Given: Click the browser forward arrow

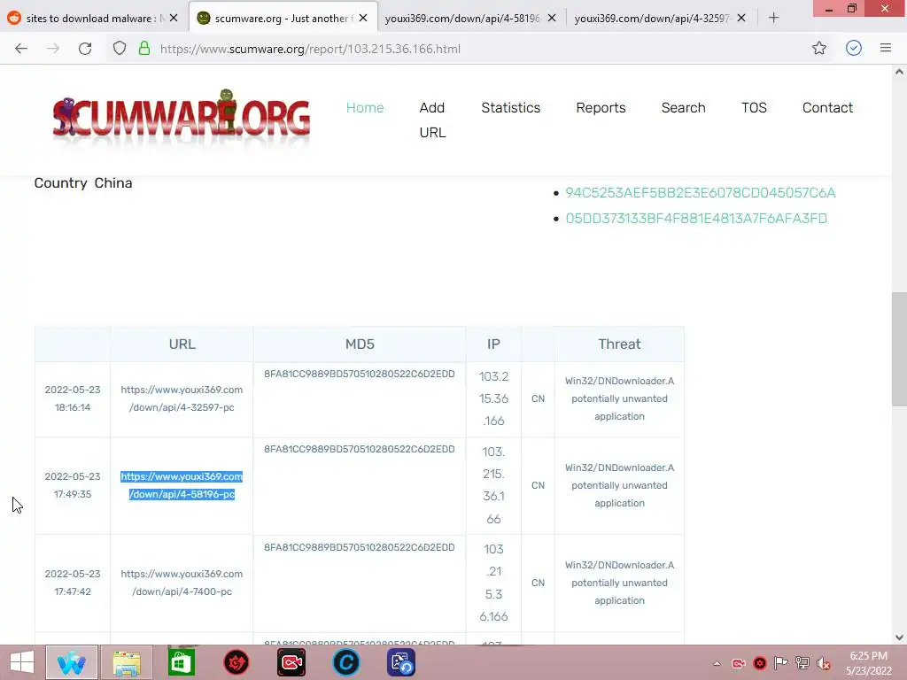Looking at the screenshot, I should coord(52,49).
